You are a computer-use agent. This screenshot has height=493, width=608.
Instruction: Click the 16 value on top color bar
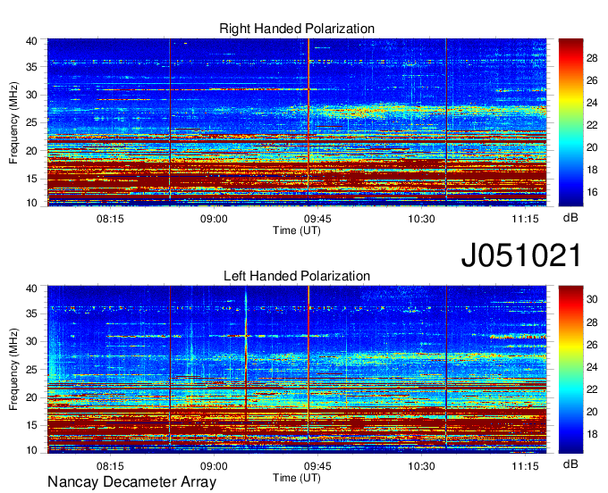point(592,192)
